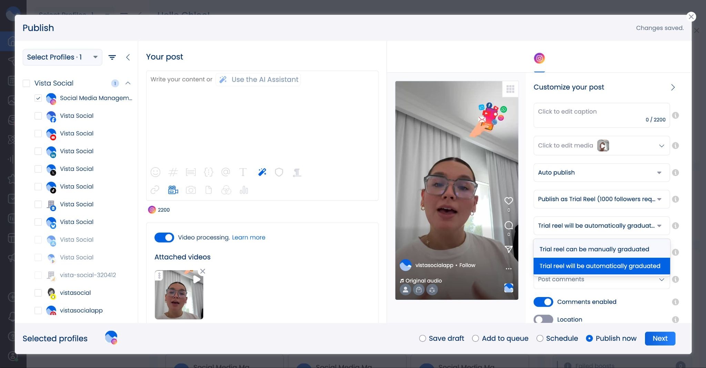Click the add video icon
The width and height of the screenshot is (706, 368).
click(173, 190)
